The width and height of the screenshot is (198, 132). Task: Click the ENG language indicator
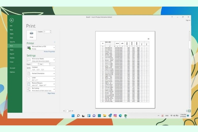coord(167,116)
